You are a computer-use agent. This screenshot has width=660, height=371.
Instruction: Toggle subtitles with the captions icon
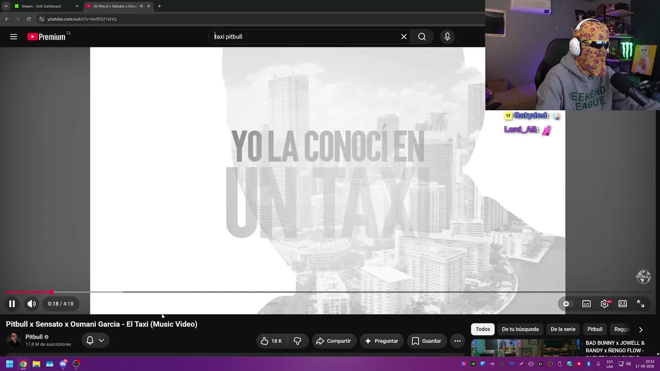pos(586,304)
